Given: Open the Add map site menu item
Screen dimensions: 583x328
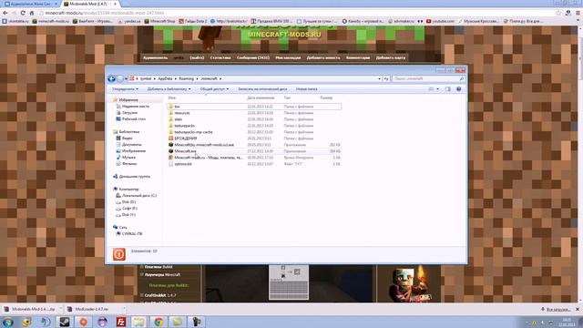Looking at the screenshot, I should coord(391,57).
